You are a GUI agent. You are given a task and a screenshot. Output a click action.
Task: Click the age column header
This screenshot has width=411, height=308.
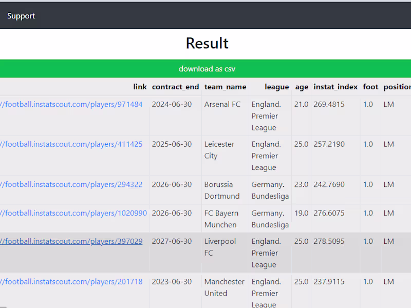[x=302, y=87]
